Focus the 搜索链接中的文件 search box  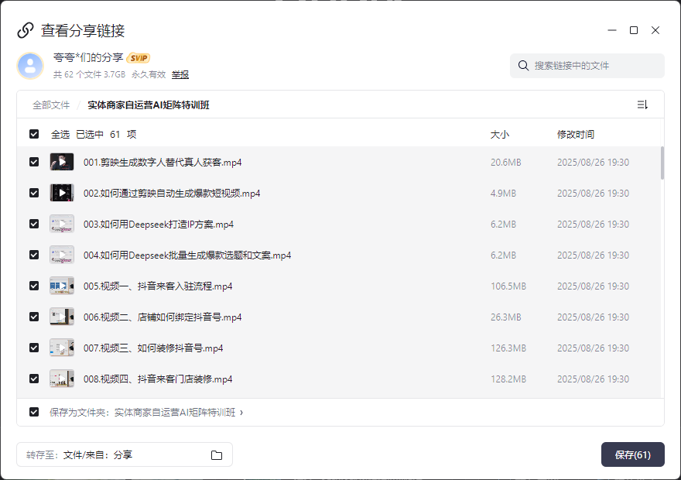click(587, 66)
